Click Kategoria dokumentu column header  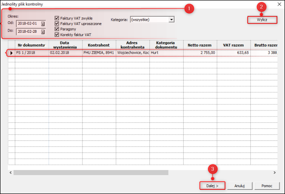click(x=167, y=45)
